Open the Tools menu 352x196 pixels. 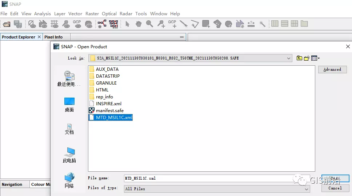pyautogui.click(x=141, y=14)
